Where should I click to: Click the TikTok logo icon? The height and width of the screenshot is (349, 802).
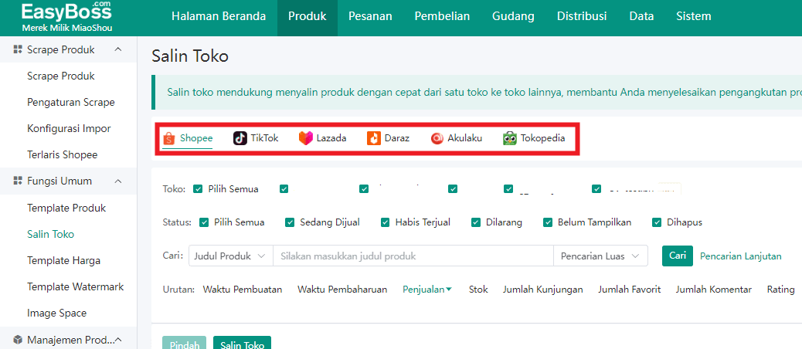click(x=240, y=138)
